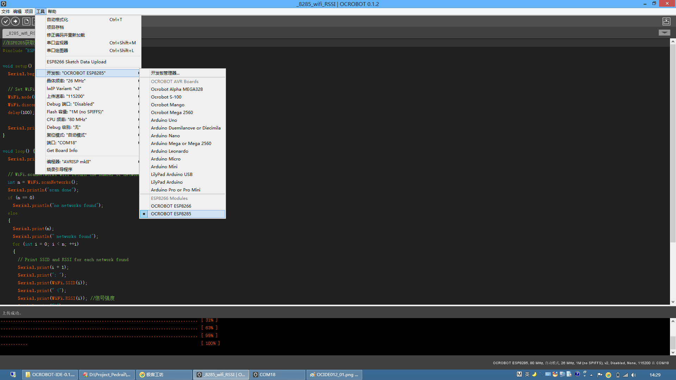This screenshot has height=380, width=676.
Task: Click the tab dropdown arrow below the Serial Monitor icon
Action: (x=664, y=33)
